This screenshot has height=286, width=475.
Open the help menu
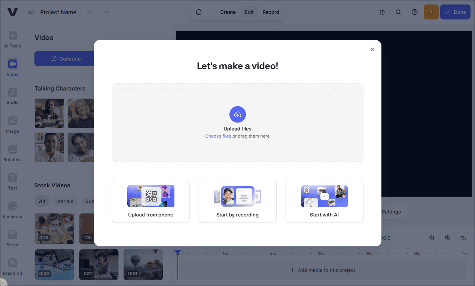(x=414, y=12)
